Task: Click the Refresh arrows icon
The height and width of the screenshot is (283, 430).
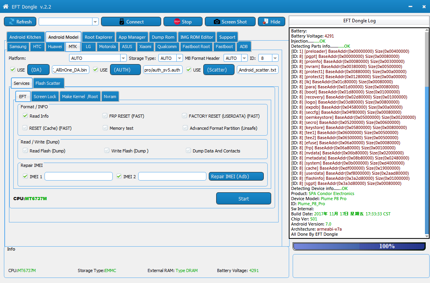Action: (x=12, y=22)
